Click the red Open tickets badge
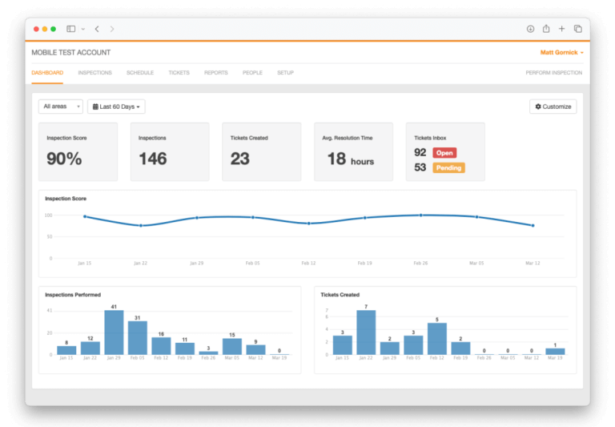Viewport: 615px width, 427px height. pos(444,153)
